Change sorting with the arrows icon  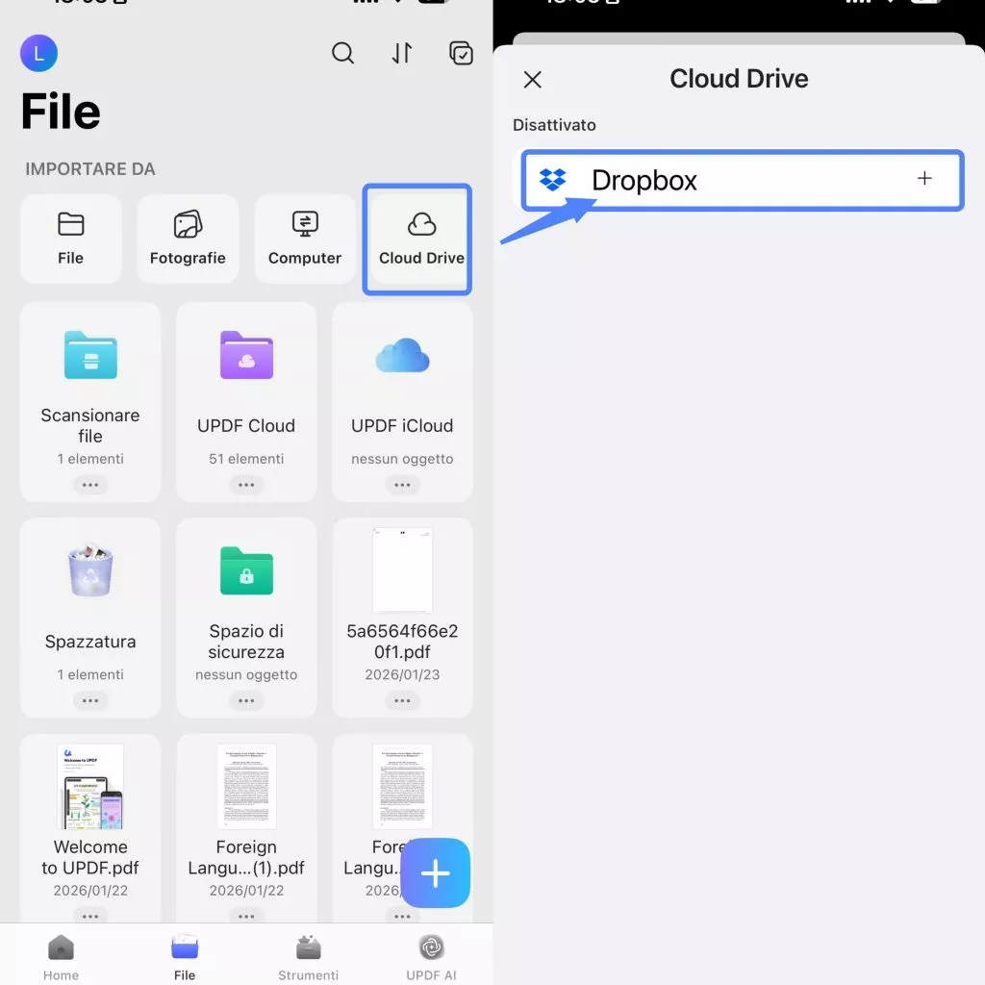click(x=402, y=54)
